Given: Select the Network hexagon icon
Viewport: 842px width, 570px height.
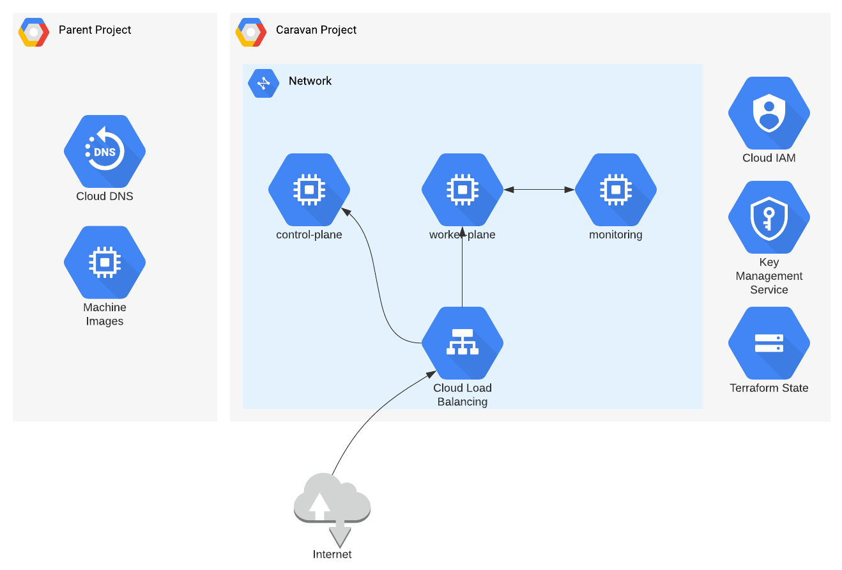Looking at the screenshot, I should point(264,83).
